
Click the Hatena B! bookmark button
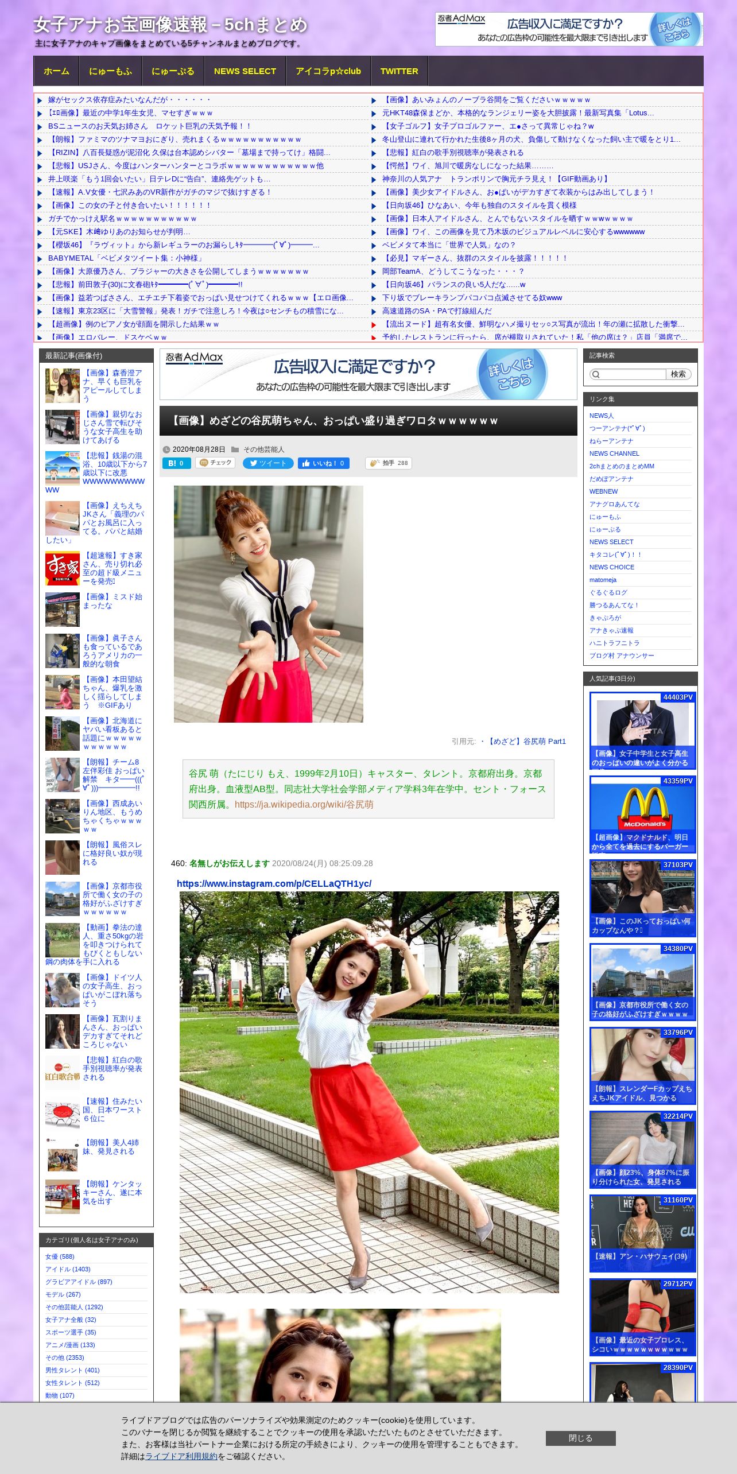tap(176, 463)
